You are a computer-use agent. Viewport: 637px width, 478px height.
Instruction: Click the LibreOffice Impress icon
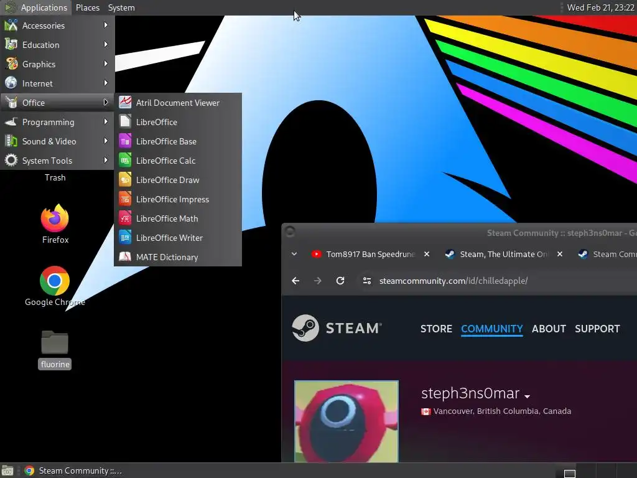point(125,199)
